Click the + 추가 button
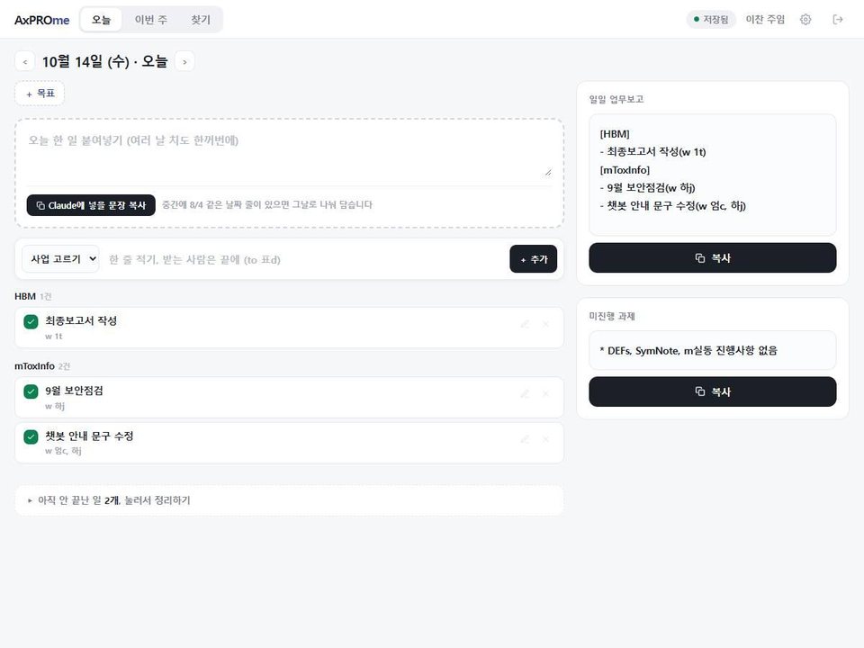Viewport: 864px width, 648px height. pyautogui.click(x=534, y=259)
